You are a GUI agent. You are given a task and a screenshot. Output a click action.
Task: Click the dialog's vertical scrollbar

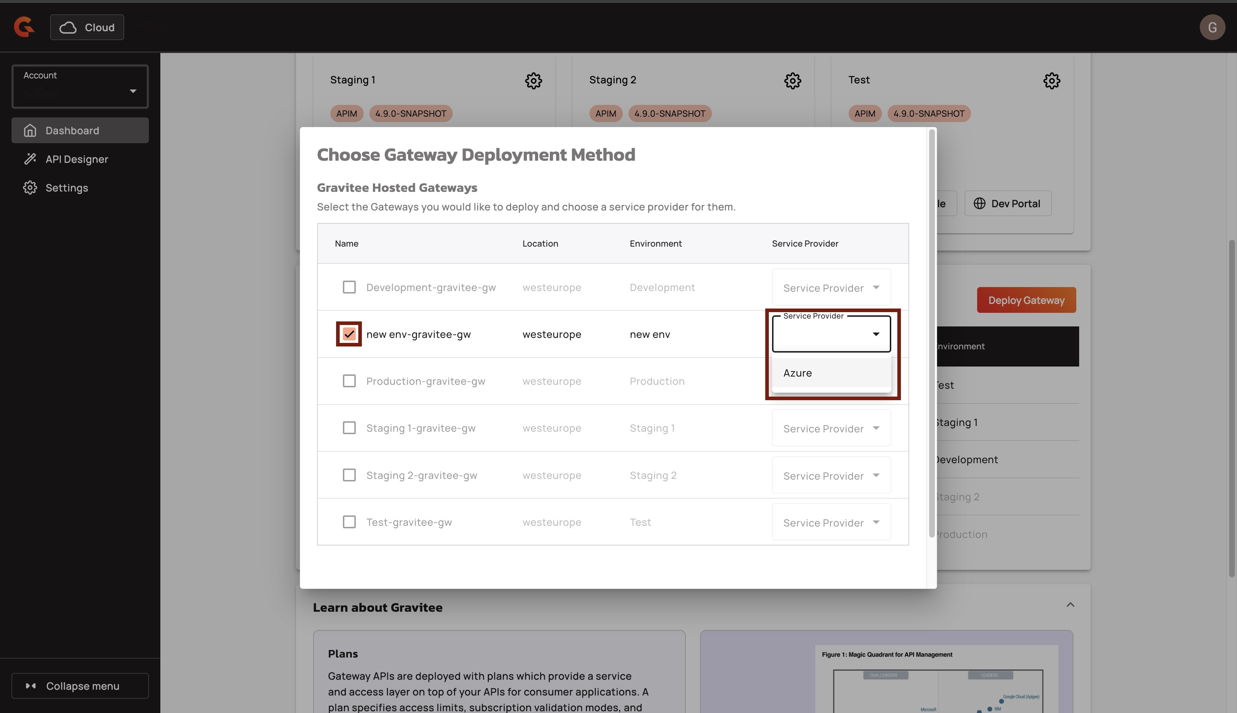(931, 333)
